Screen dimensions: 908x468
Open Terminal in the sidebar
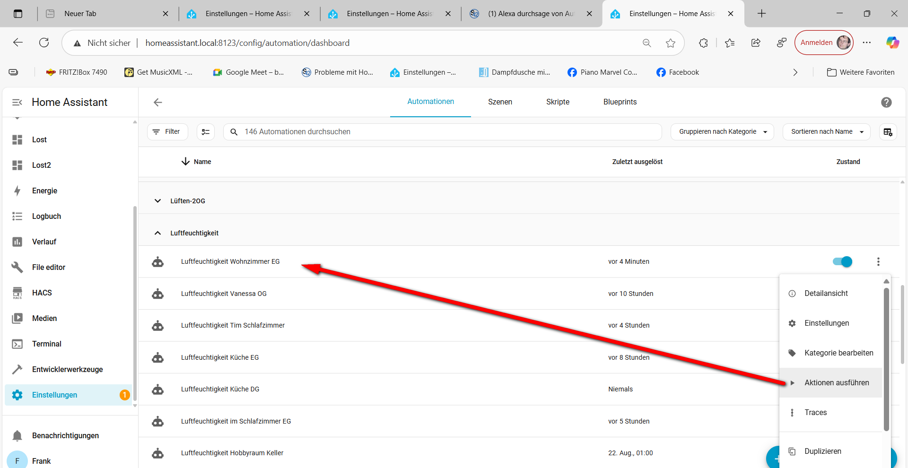tap(46, 344)
